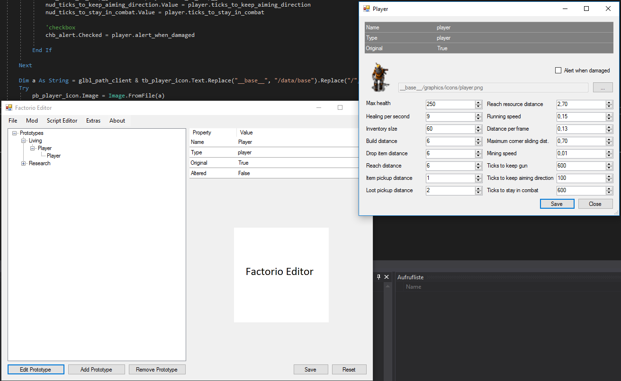
Task: Adjust Reach distance stepper arrows
Action: 478,166
